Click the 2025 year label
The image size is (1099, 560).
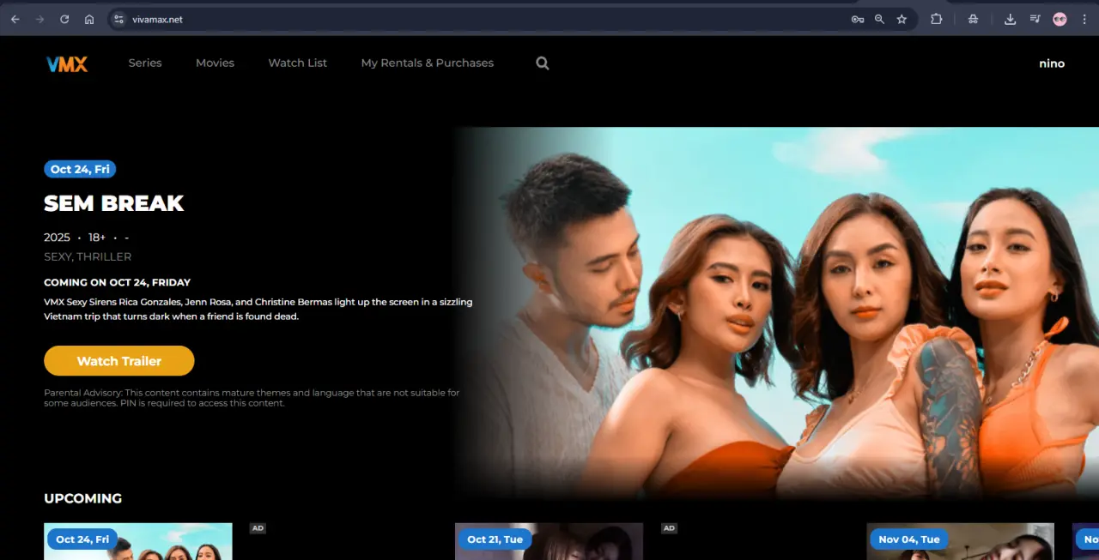point(57,238)
